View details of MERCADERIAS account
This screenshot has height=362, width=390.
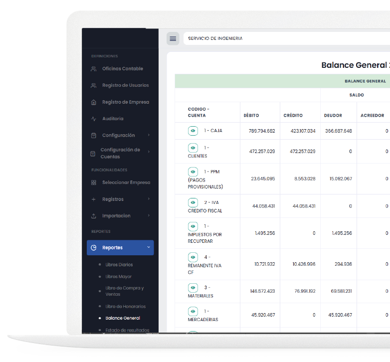[x=193, y=312]
